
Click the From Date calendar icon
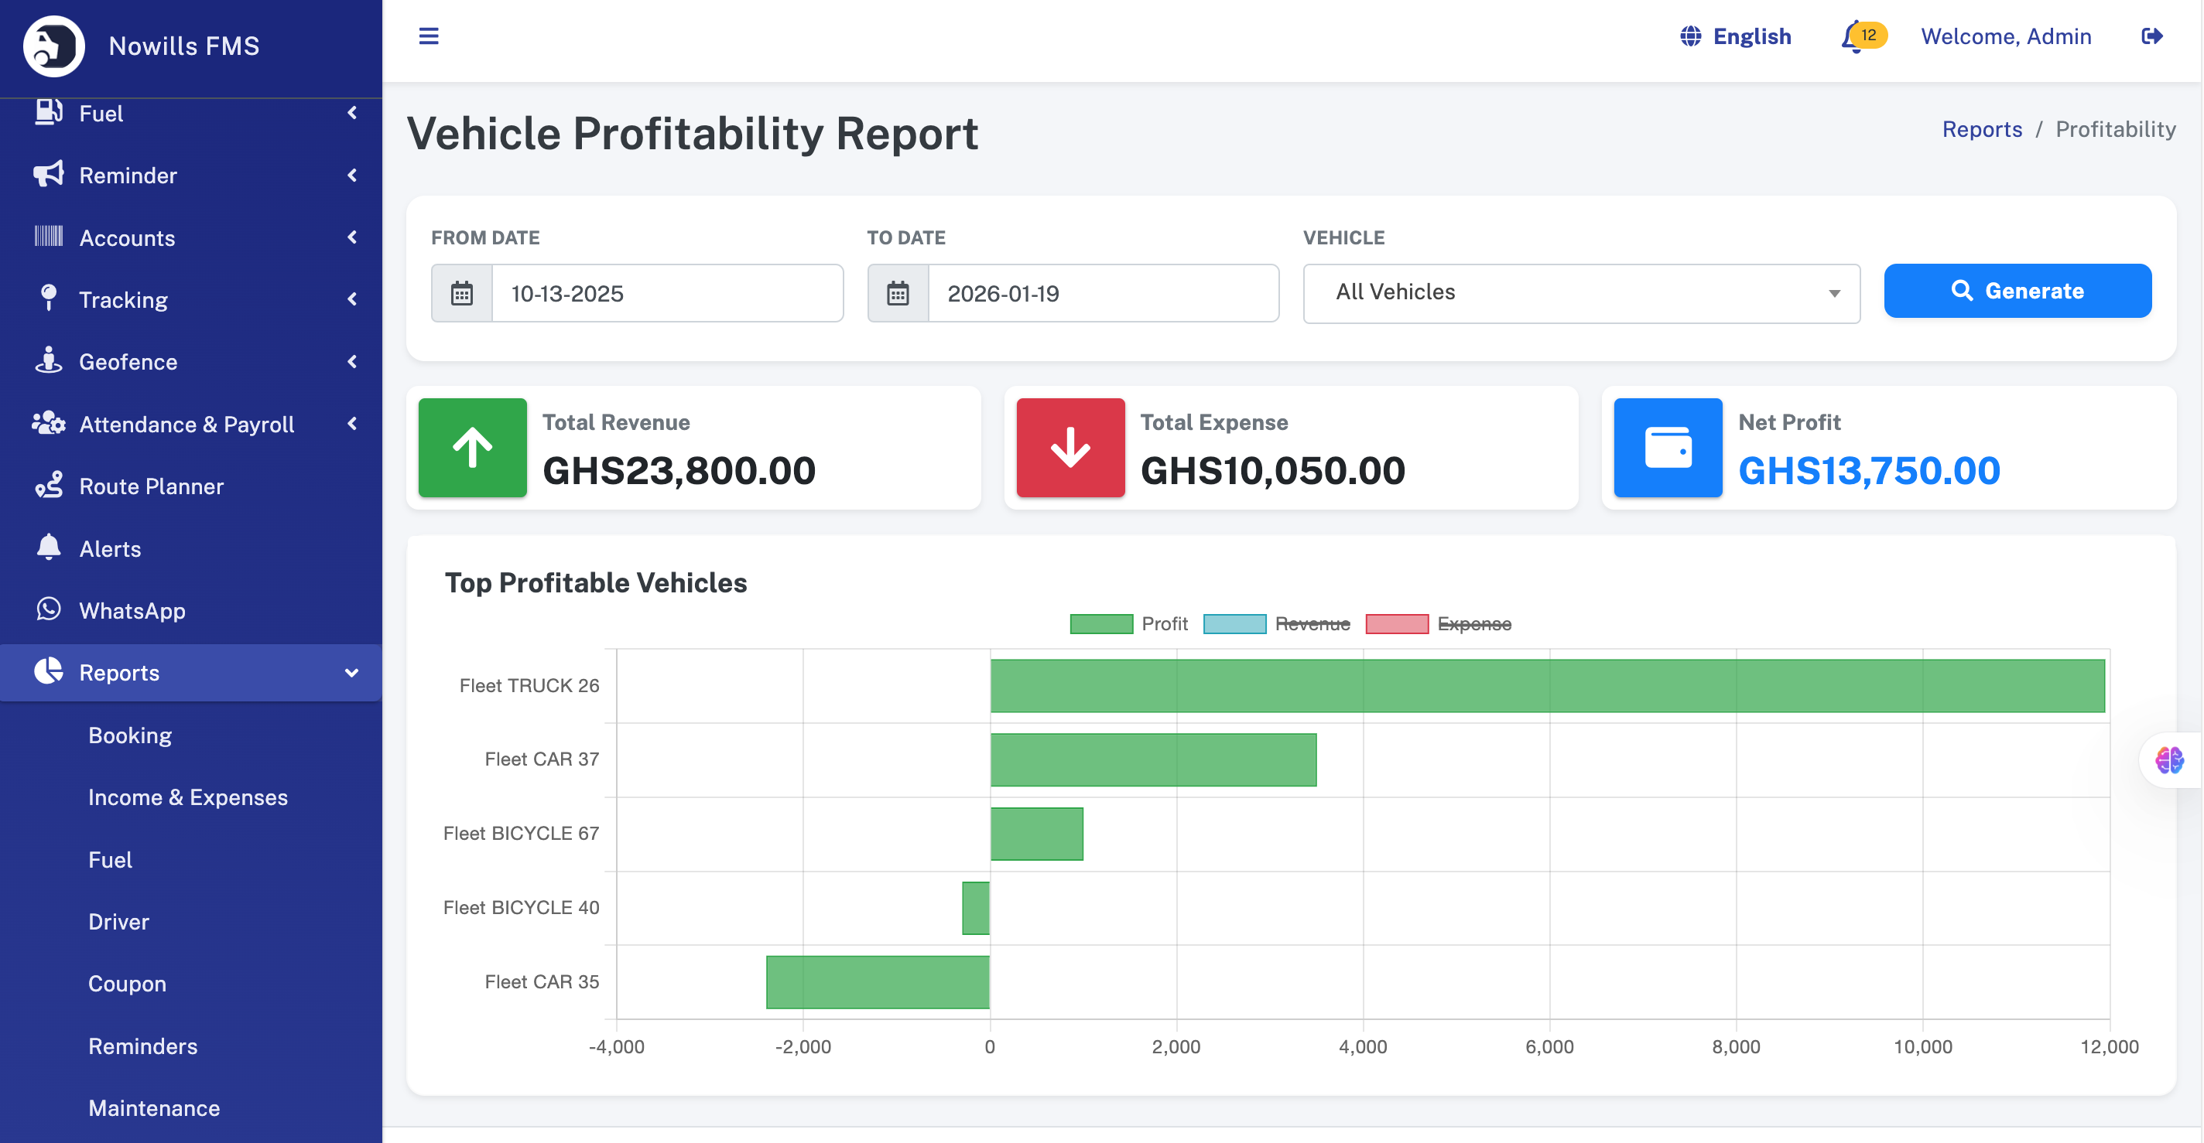pos(462,293)
